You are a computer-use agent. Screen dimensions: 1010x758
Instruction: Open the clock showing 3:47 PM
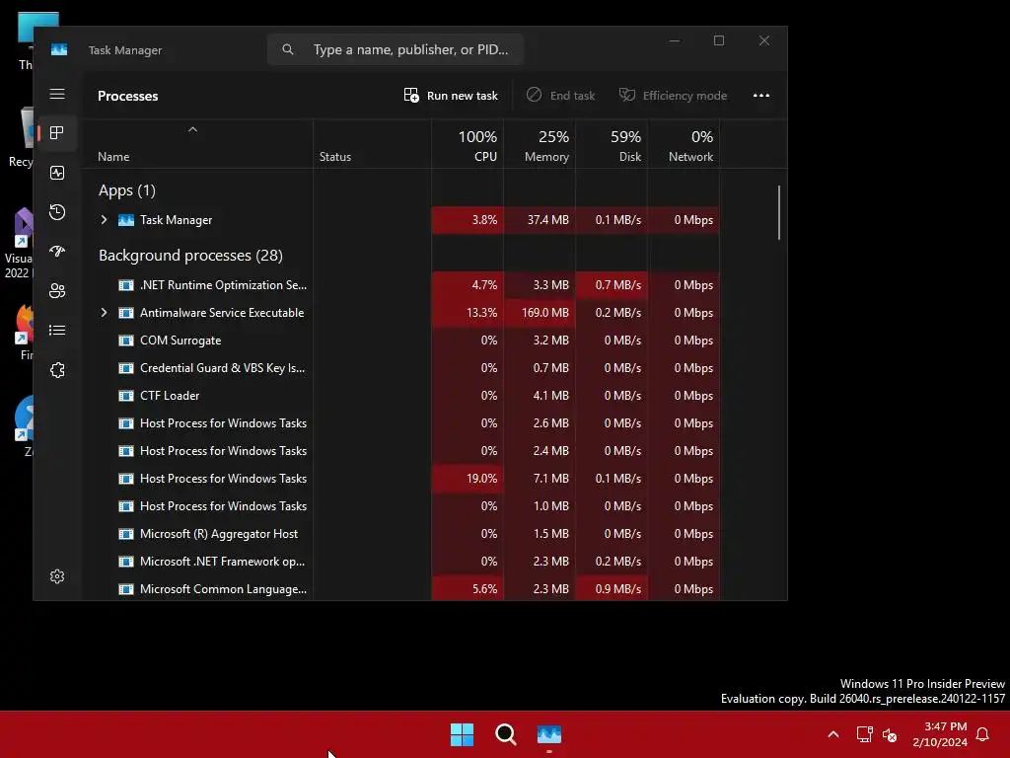pyautogui.click(x=940, y=734)
